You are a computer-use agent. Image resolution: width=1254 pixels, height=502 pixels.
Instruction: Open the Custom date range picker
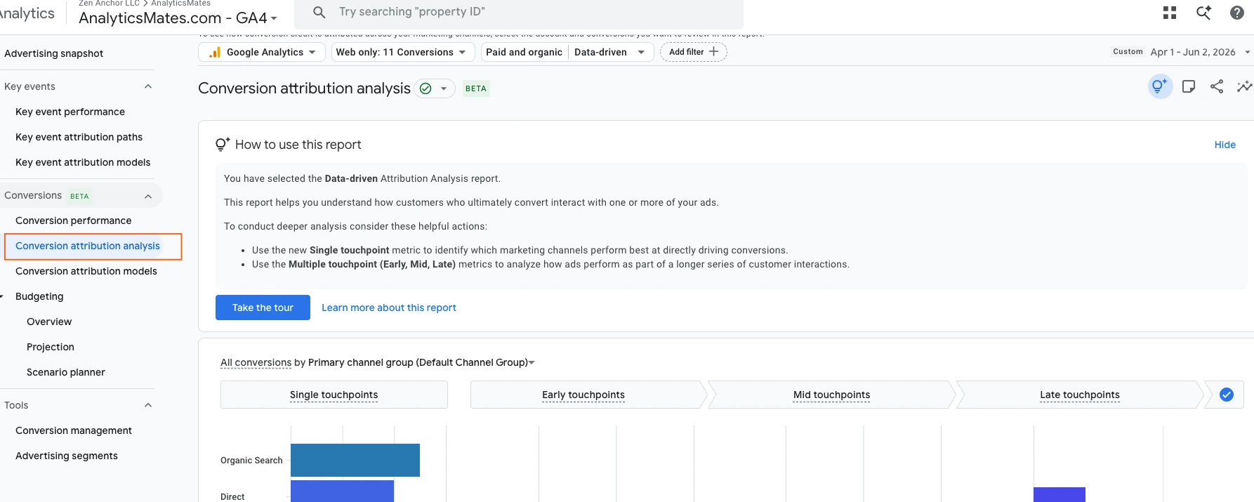click(1181, 52)
